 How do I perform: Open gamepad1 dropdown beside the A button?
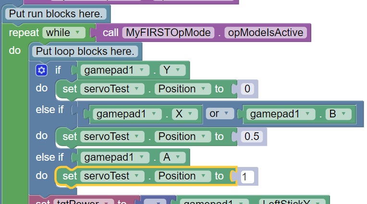coord(114,157)
